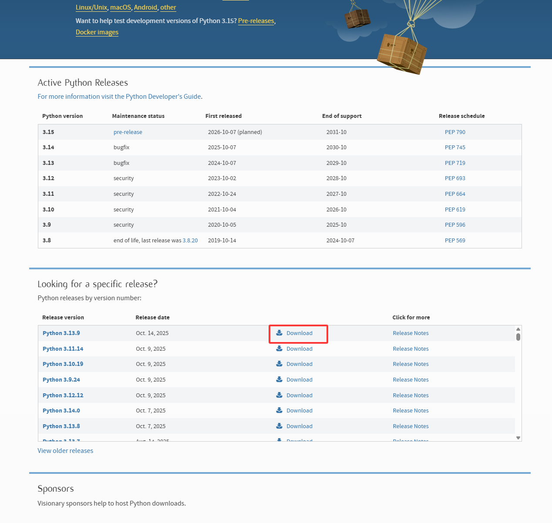
Task: Click download icon for Python 3.9.24
Action: tap(279, 379)
